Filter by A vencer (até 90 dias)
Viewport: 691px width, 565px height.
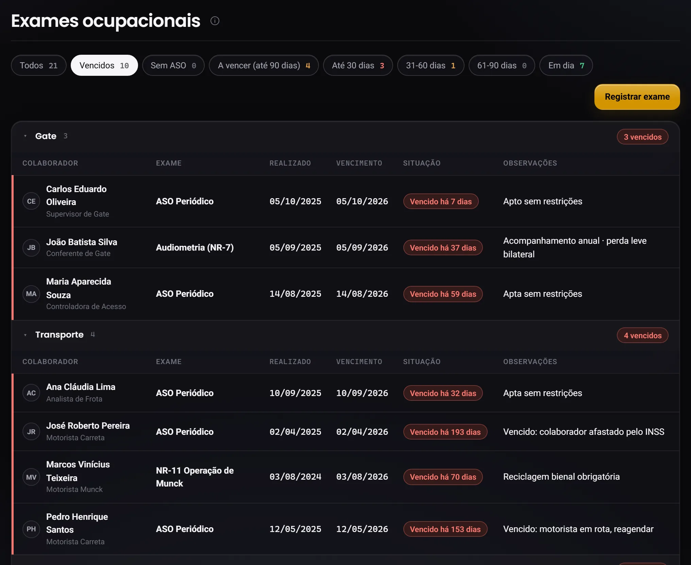[264, 65]
